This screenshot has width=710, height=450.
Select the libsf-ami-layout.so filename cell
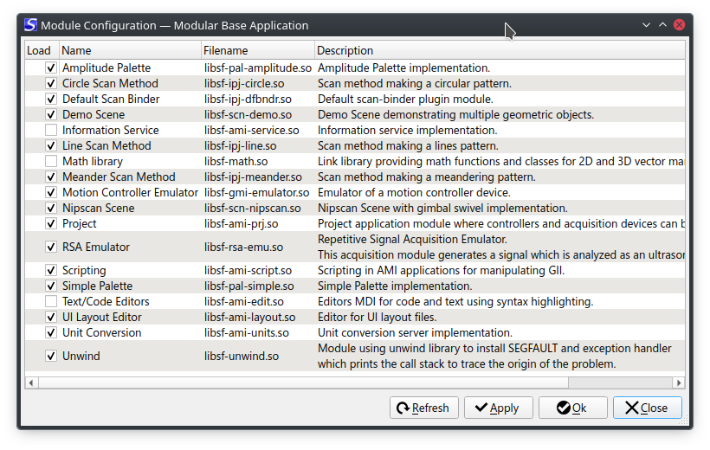pos(258,318)
